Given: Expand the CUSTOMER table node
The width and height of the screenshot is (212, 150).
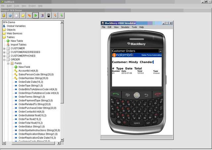Looking at the screenshot, I should [x=4, y=49].
